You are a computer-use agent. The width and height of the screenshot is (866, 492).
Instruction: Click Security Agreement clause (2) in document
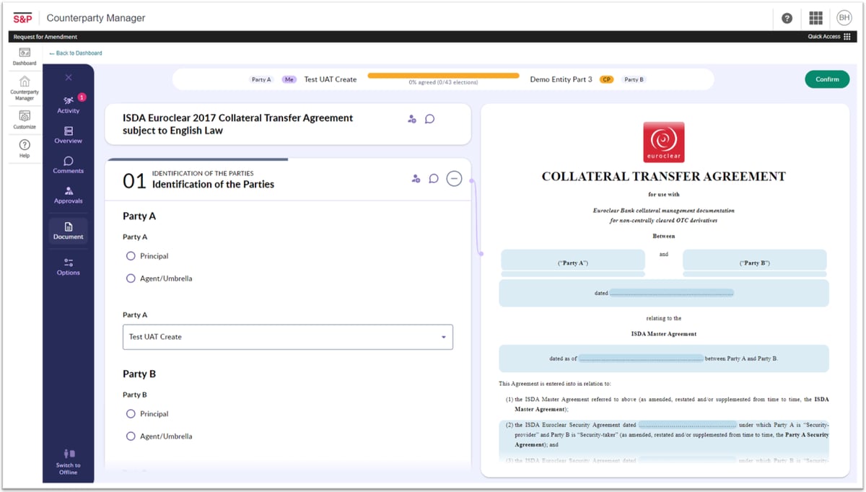click(664, 435)
